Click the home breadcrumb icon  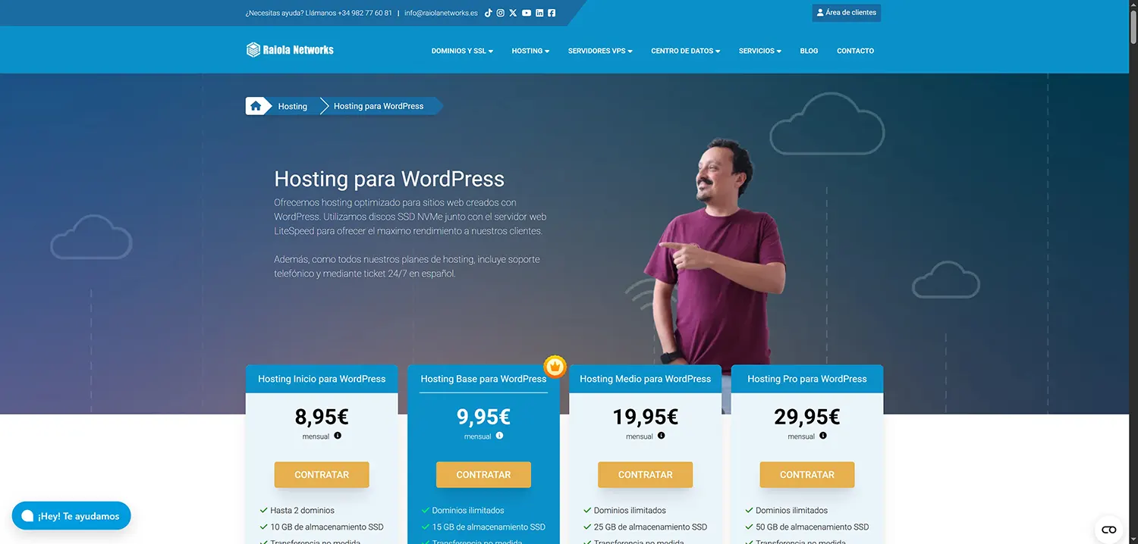[256, 105]
